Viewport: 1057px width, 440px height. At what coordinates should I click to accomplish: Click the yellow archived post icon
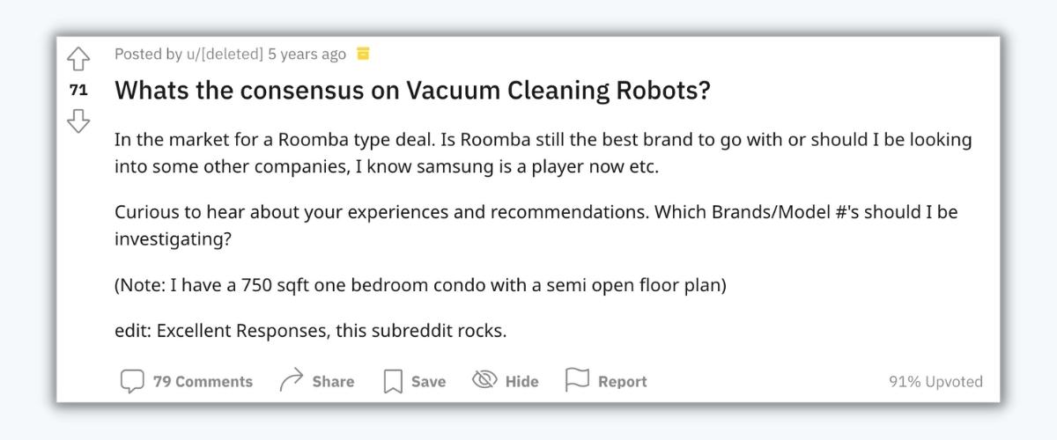[363, 55]
